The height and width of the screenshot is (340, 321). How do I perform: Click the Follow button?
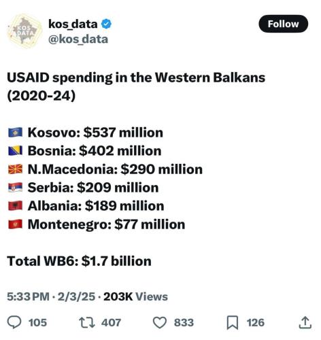(283, 24)
